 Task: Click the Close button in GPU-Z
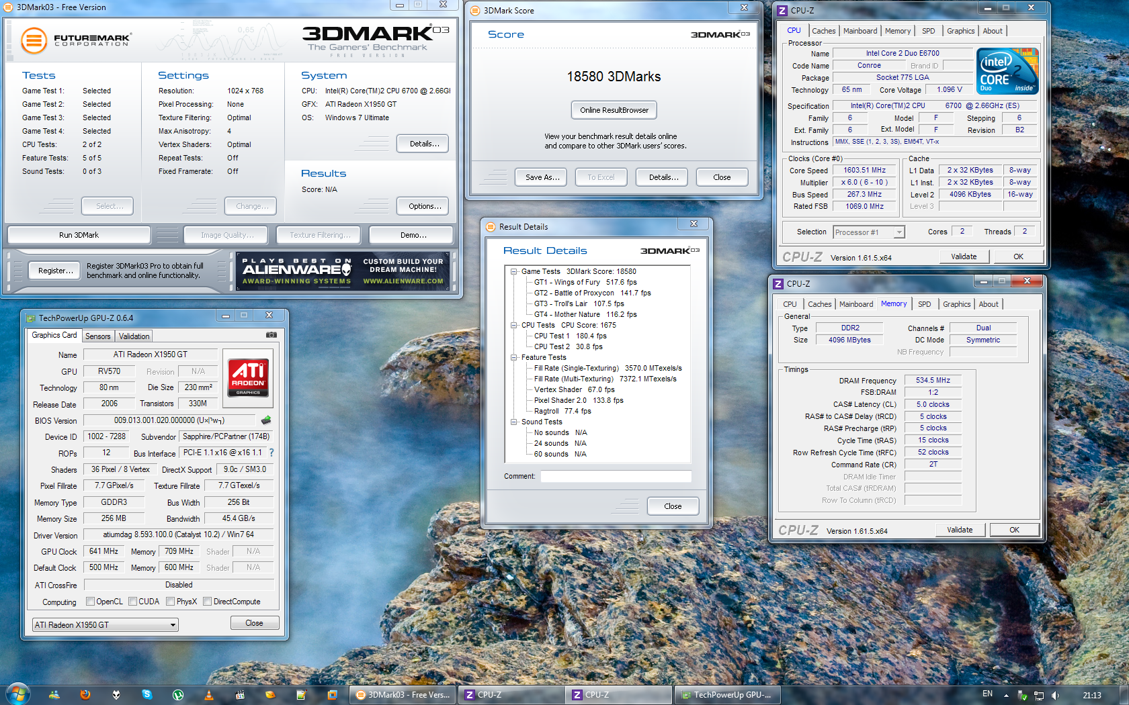[254, 623]
